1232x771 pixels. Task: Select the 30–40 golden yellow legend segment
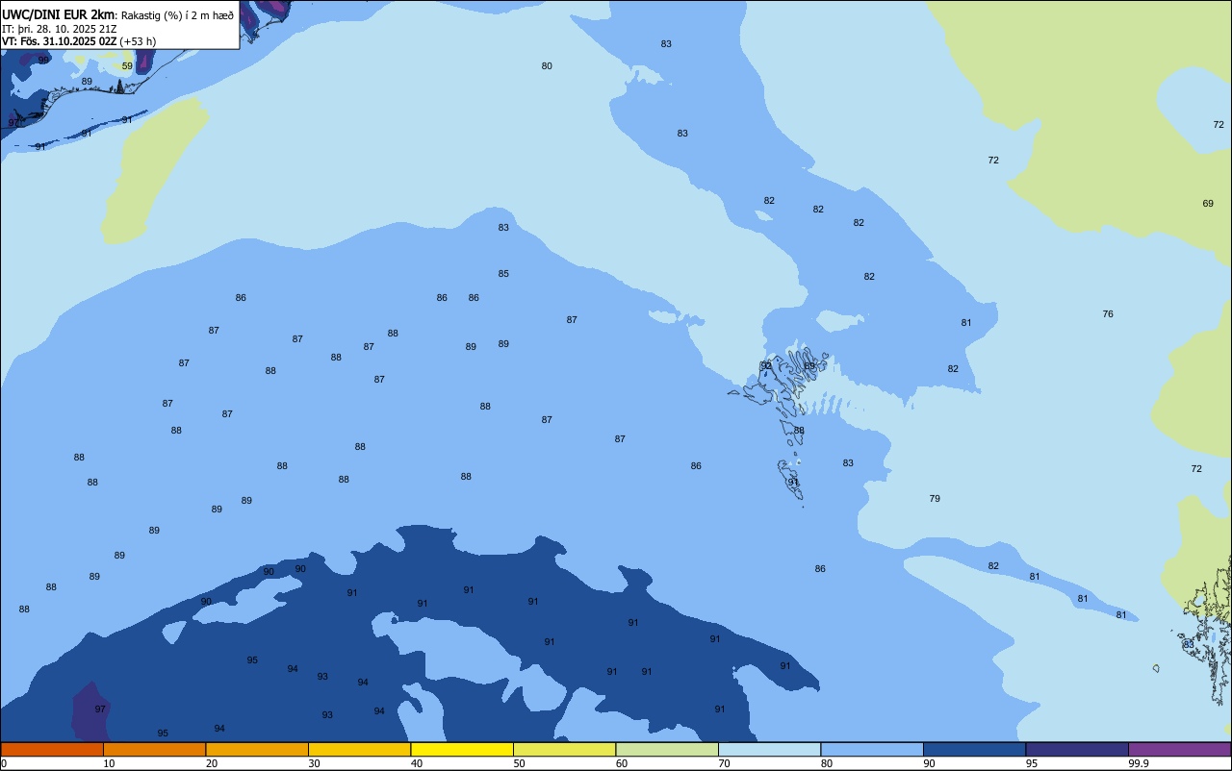(x=359, y=749)
